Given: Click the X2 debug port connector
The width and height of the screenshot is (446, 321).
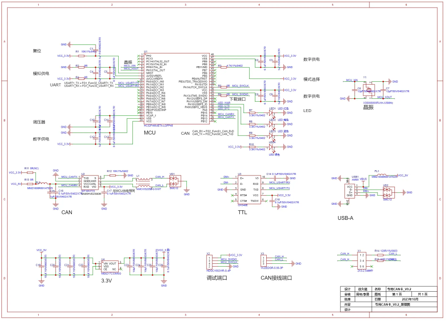Looking at the screenshot, I should (x=210, y=262).
